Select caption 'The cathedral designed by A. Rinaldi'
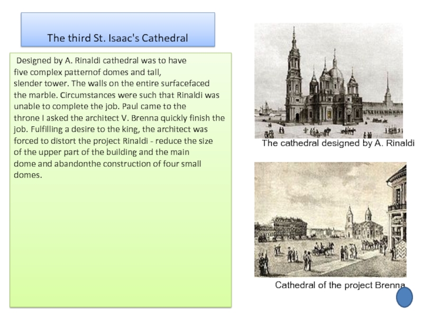Image resolution: width=423 pixels, height=317 pixels. click(x=338, y=143)
